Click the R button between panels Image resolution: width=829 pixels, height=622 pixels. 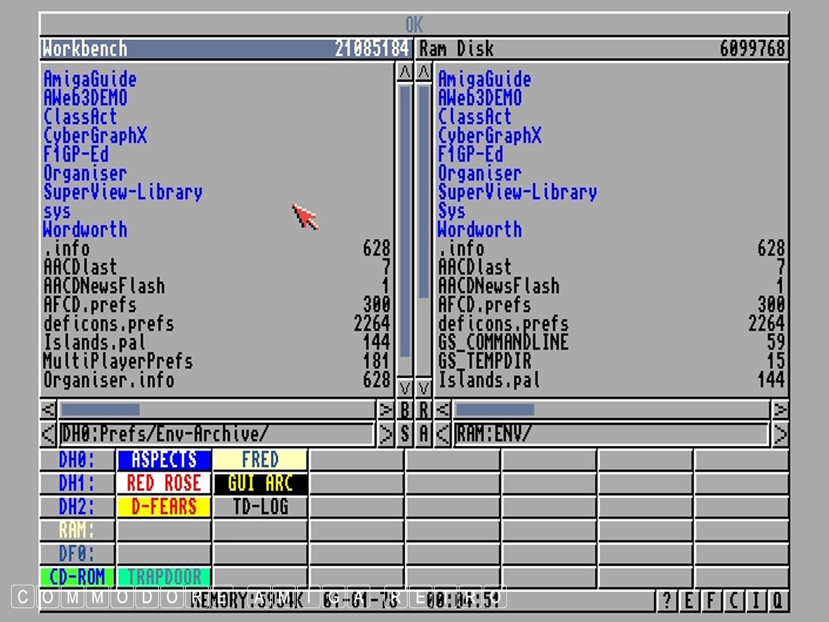pos(424,410)
